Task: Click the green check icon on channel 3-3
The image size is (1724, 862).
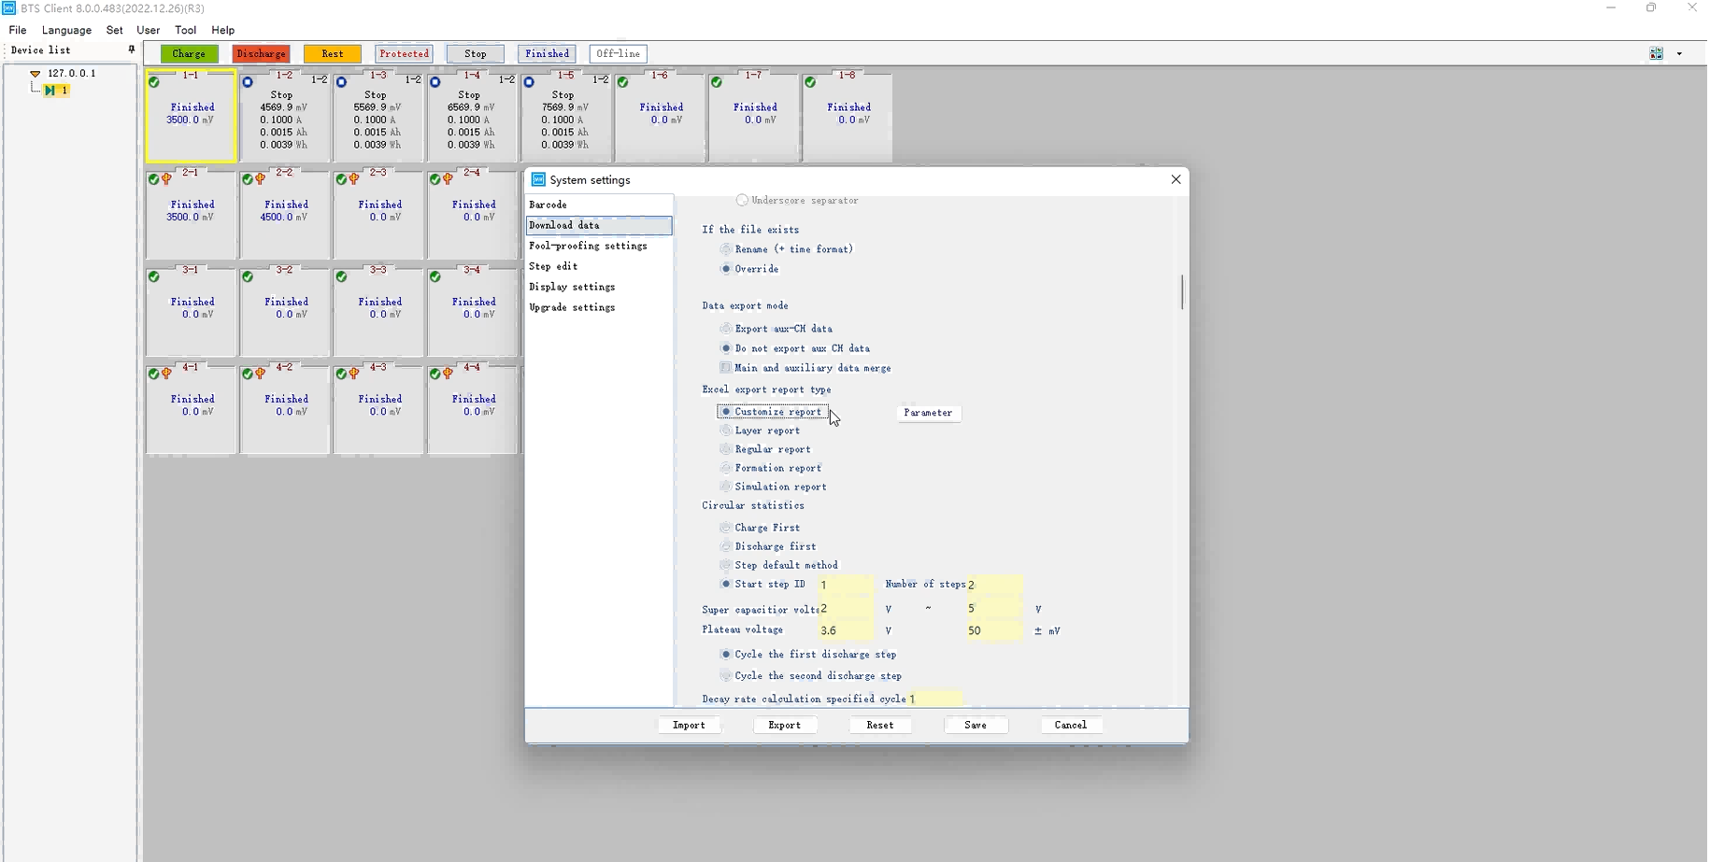Action: click(341, 276)
